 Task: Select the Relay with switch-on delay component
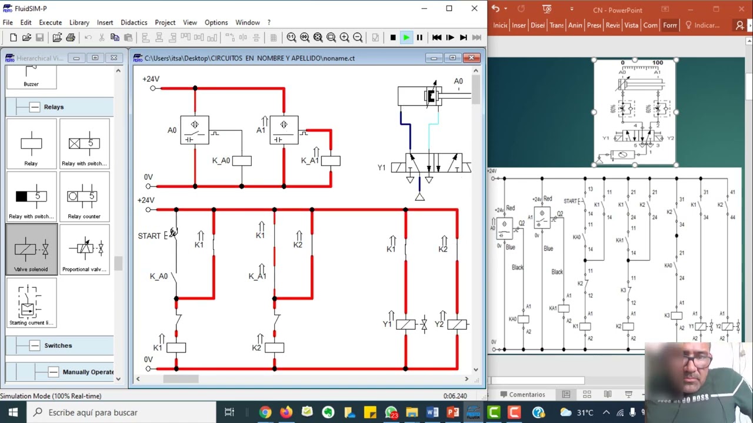[x=84, y=144]
